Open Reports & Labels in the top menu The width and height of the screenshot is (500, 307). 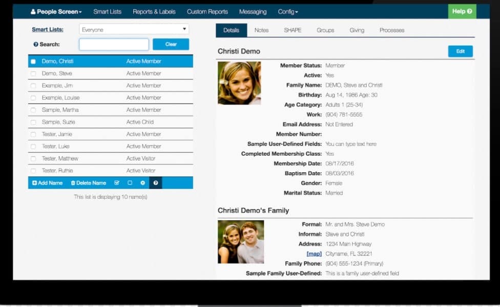coord(154,12)
